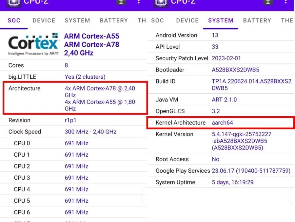Select OpenGL ES value "3.2"
This screenshot has width=295, height=222.
tap(216, 111)
